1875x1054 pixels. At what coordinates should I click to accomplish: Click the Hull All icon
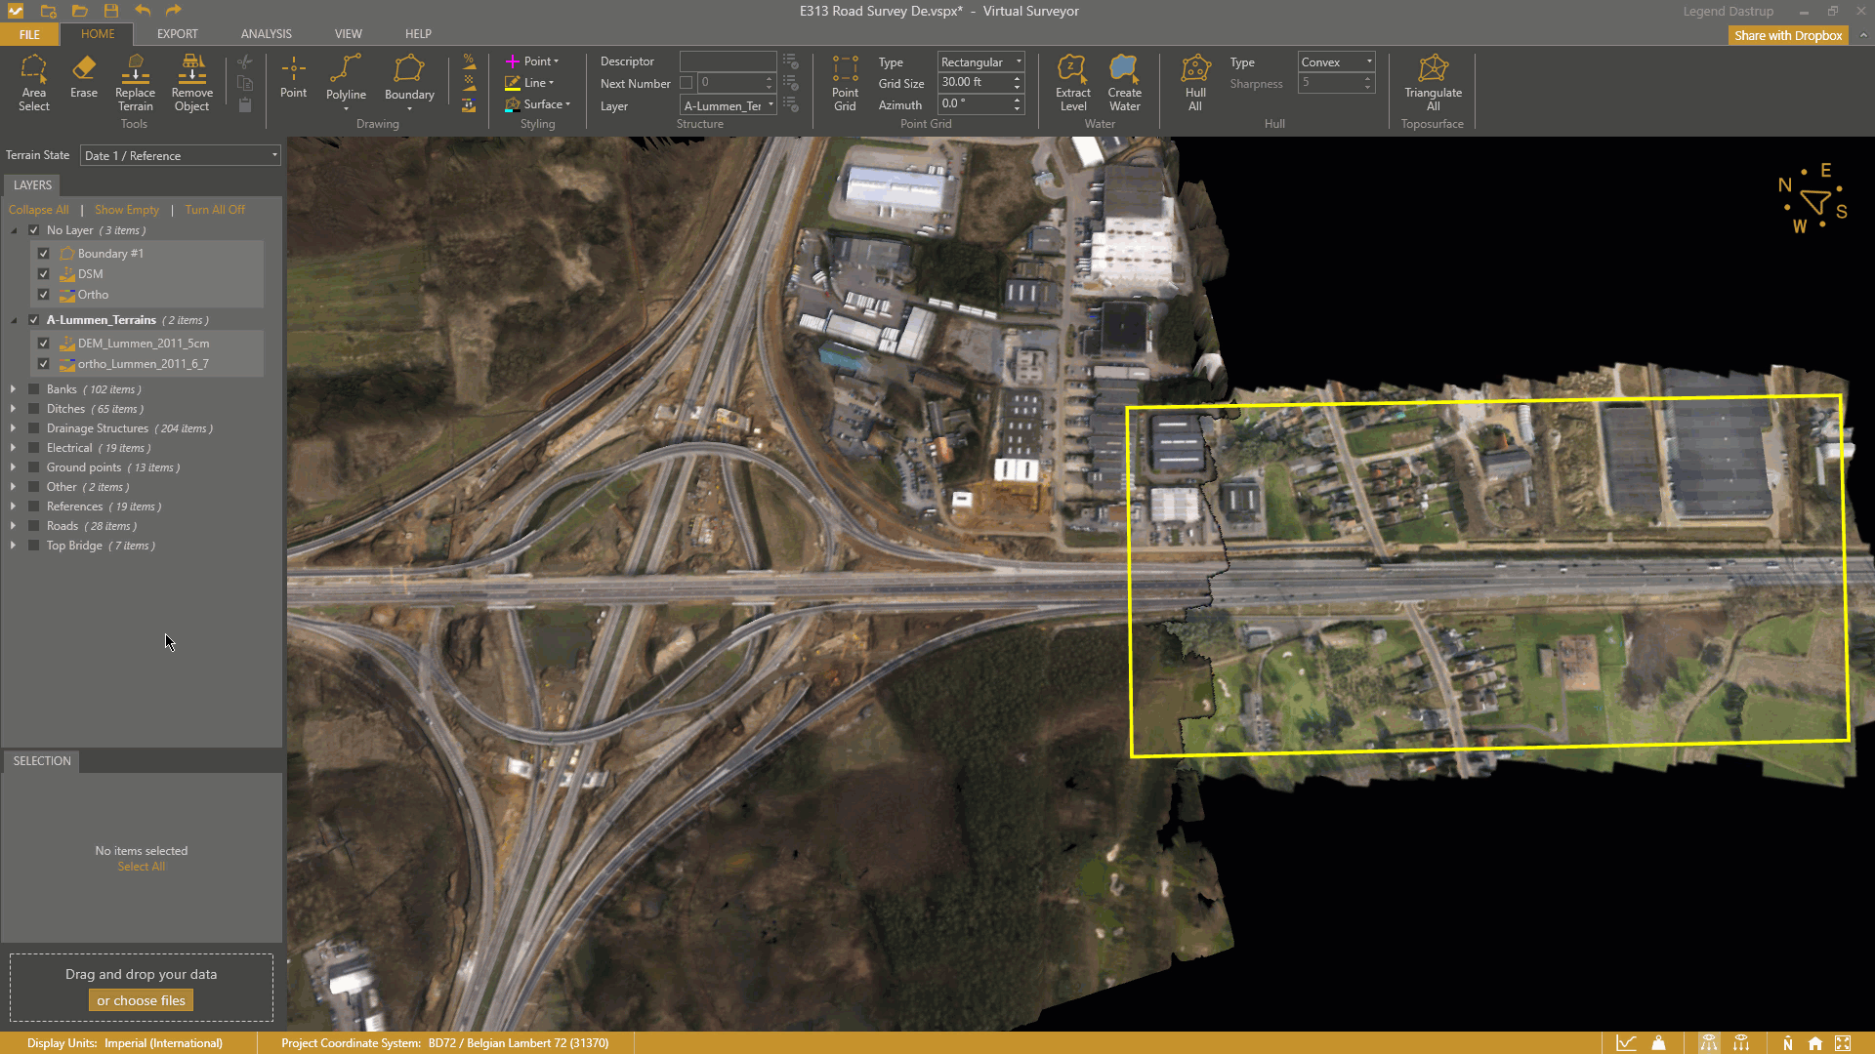click(x=1195, y=82)
